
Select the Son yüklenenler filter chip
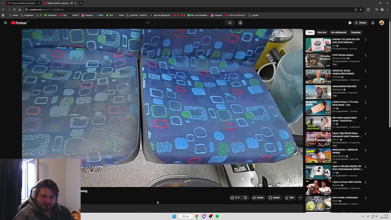point(338,32)
